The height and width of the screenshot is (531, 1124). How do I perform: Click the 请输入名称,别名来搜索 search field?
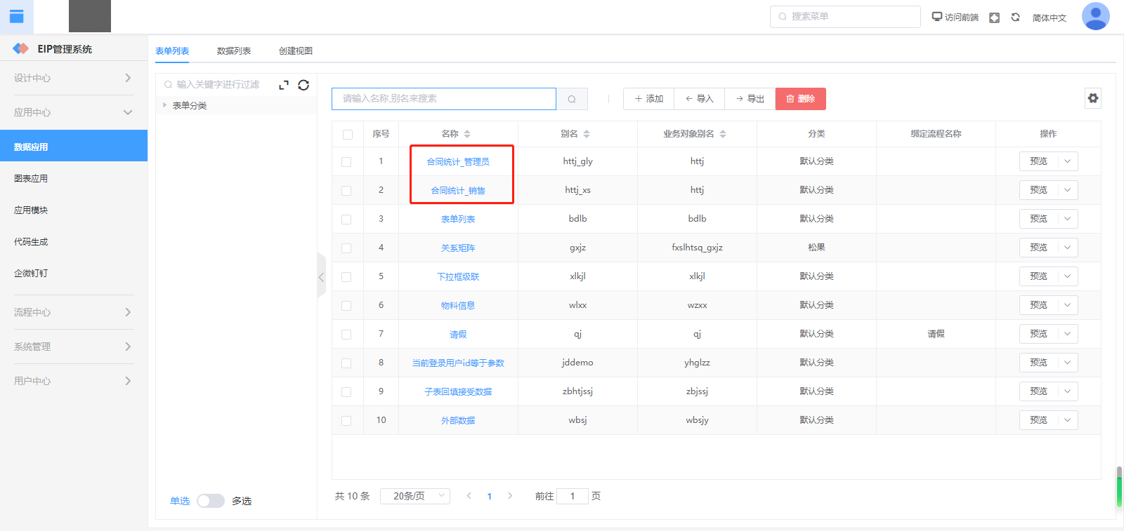tap(443, 99)
